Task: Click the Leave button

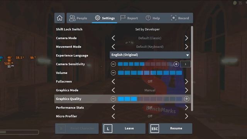Action: pos(123,129)
